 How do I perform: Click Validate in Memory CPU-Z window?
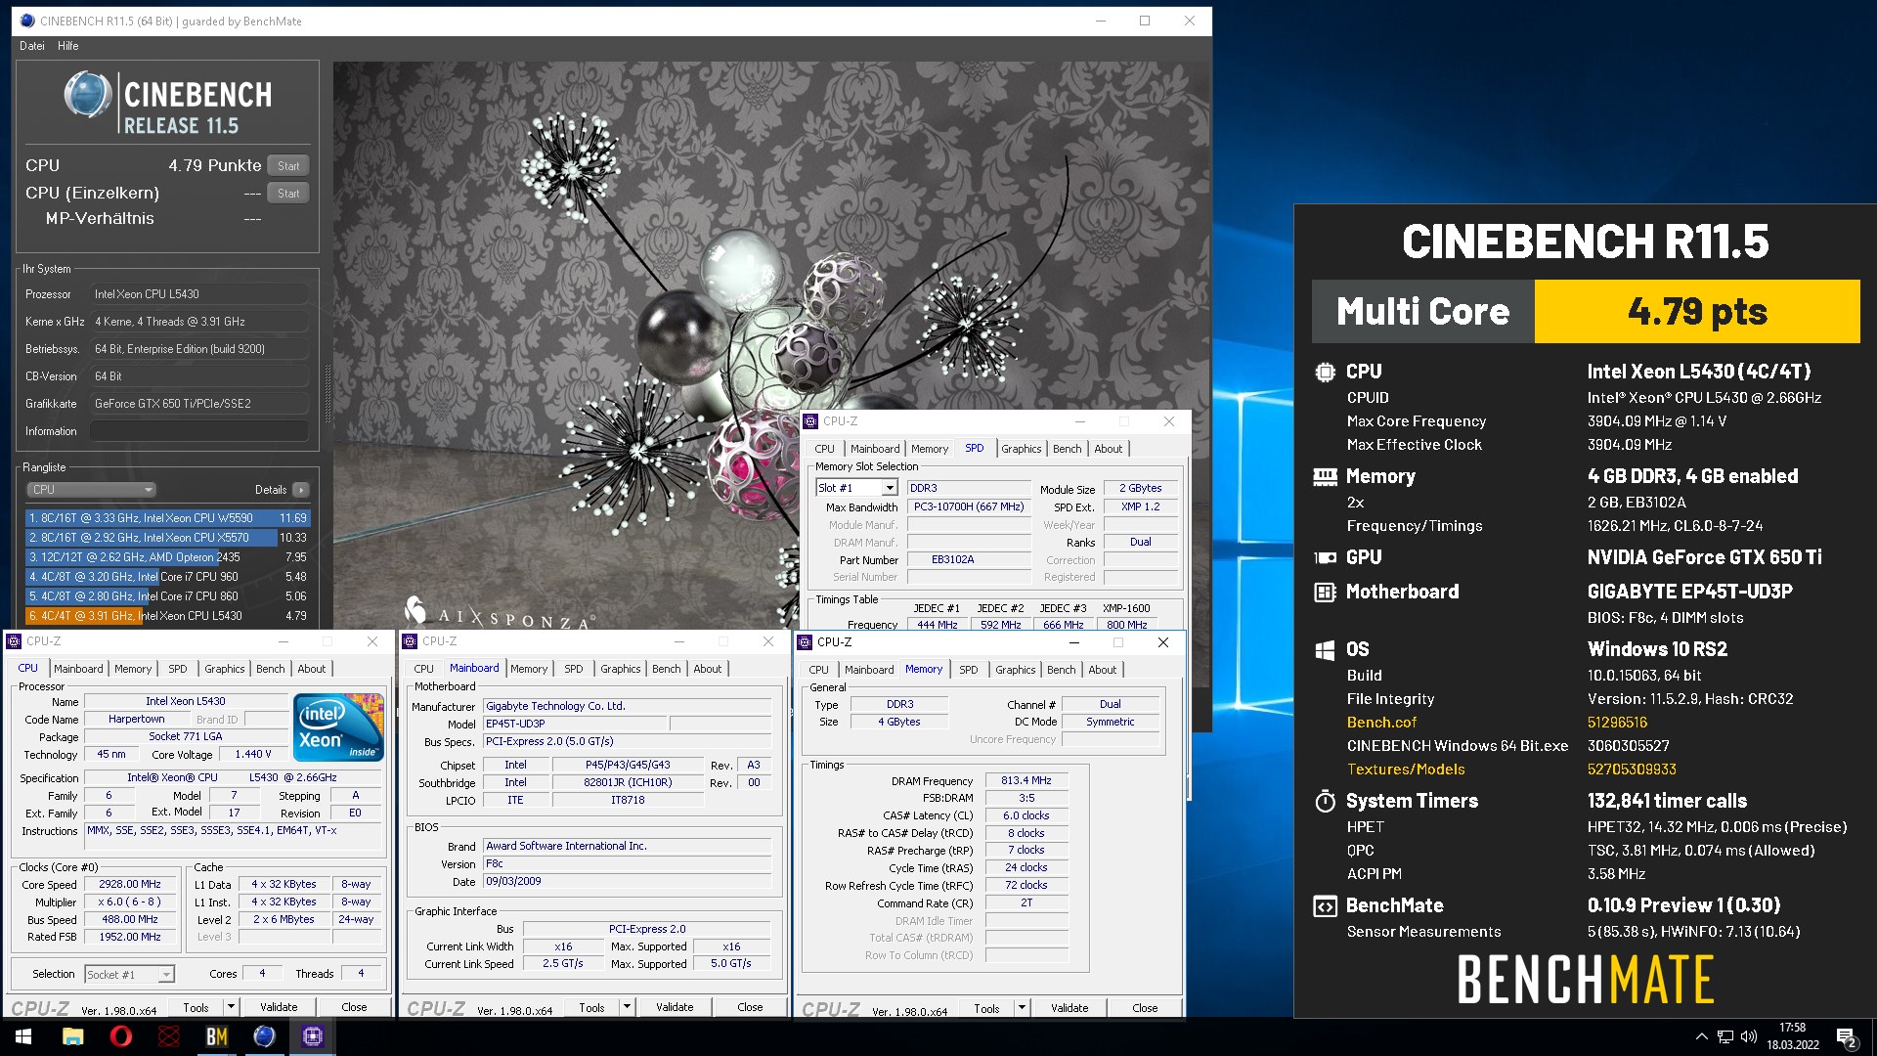tap(1069, 1008)
